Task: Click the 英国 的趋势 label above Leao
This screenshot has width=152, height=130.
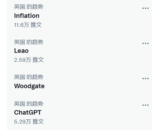Action: pos(28,42)
